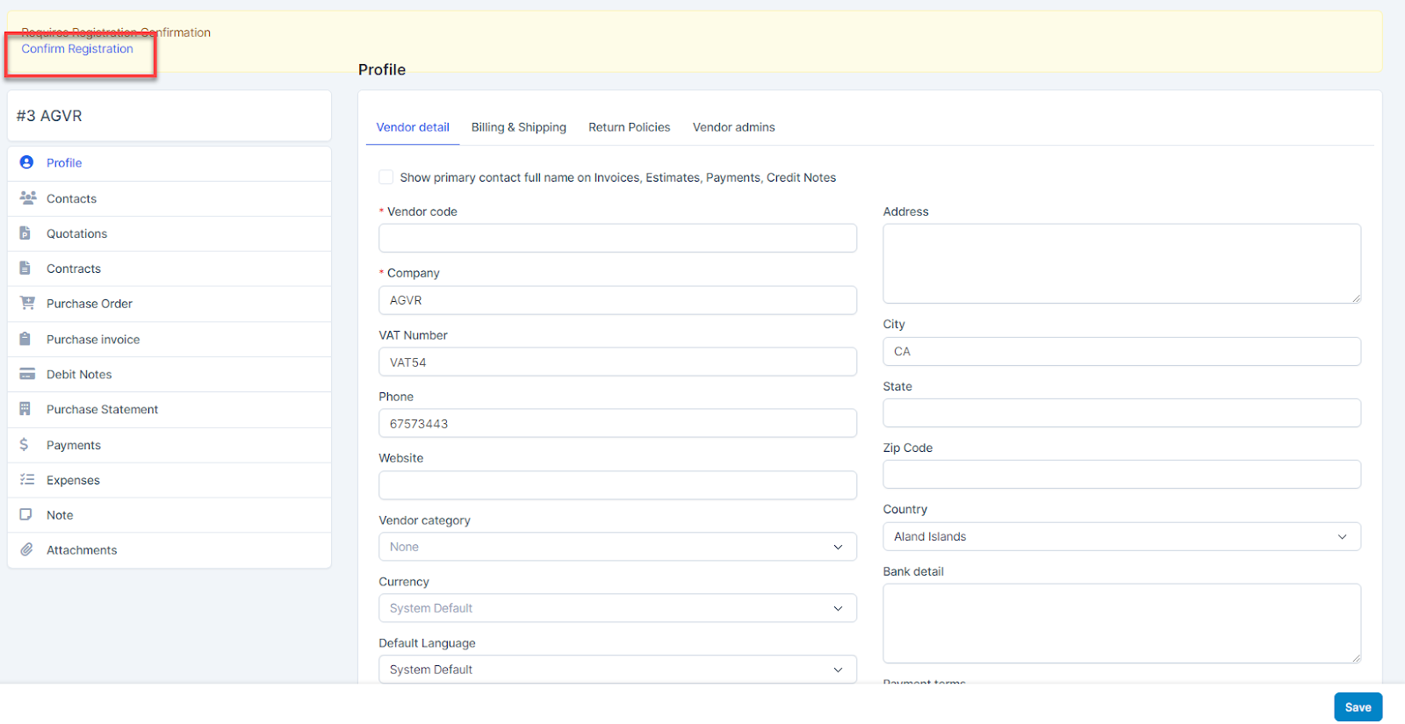Go to the Vendor admins tab
This screenshot has height=724, width=1405.
click(733, 127)
